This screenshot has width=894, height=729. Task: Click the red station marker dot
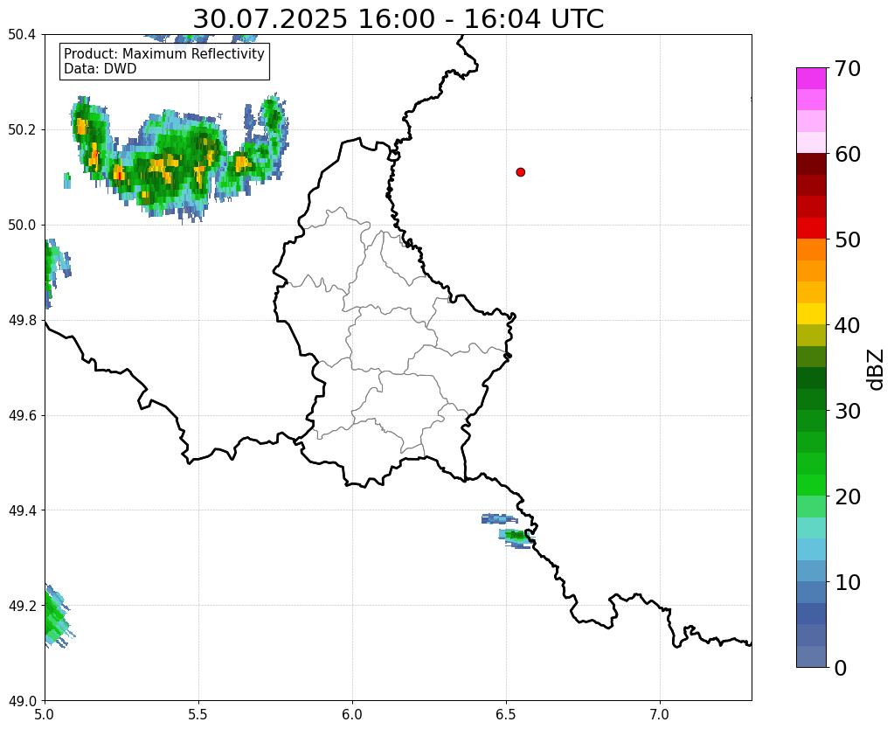click(x=521, y=172)
